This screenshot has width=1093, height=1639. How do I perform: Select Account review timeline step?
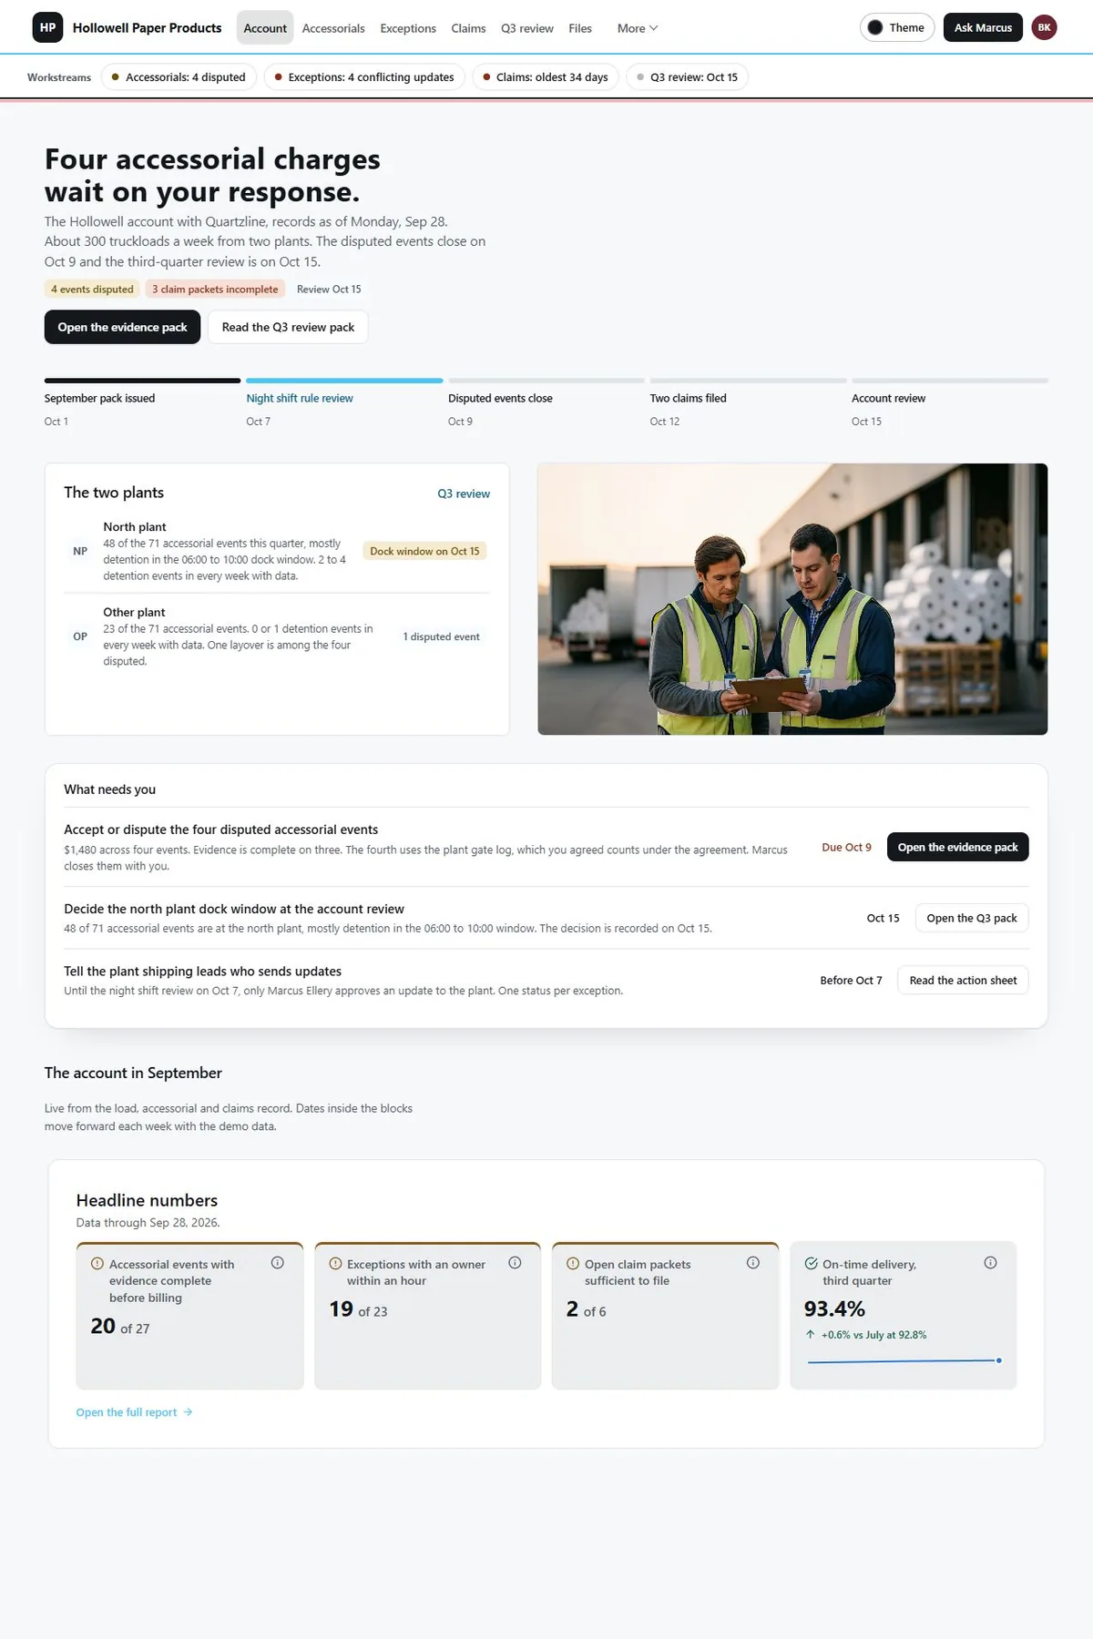point(950,402)
